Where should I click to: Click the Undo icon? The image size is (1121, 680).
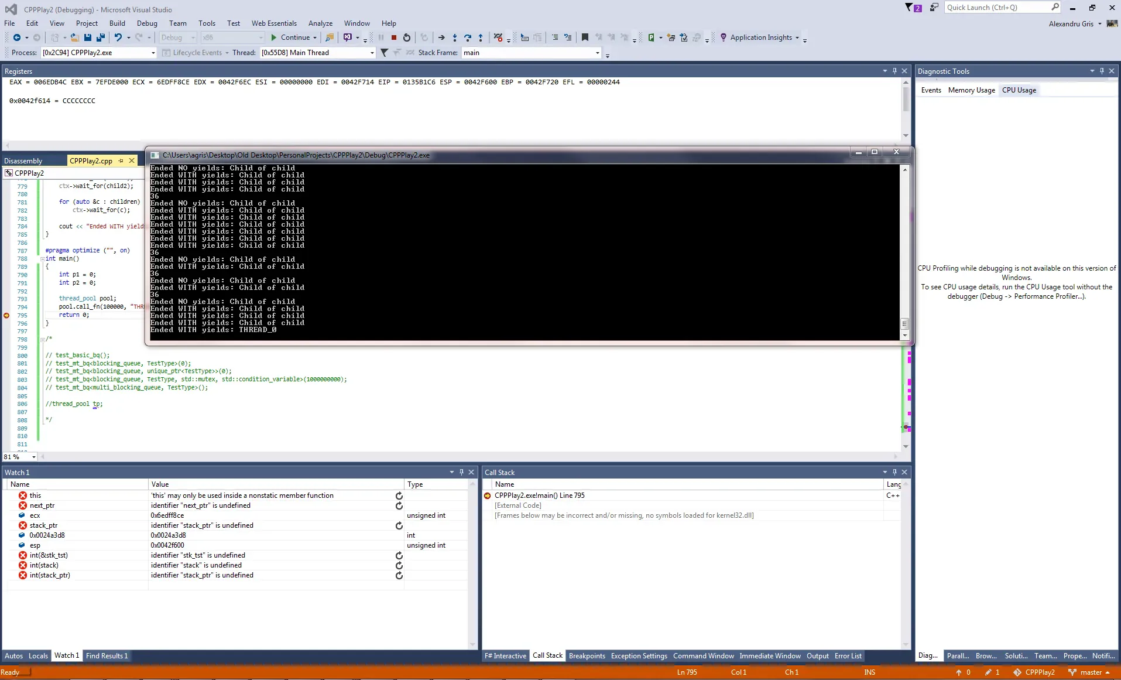click(x=118, y=37)
